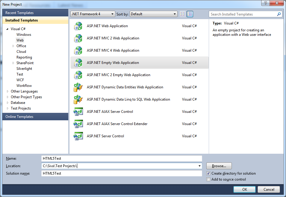Click the Name text field
This screenshot has height=197, width=286.
122,158
